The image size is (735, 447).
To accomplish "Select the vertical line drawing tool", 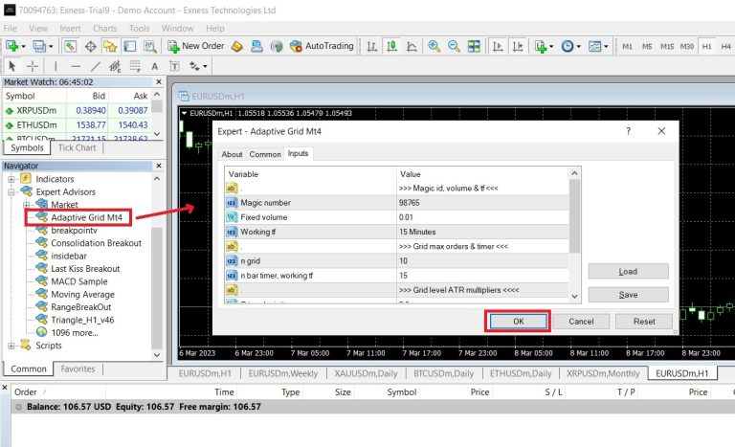I will tap(56, 66).
